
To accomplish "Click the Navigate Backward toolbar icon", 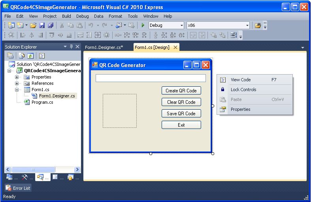I will tap(119, 25).
